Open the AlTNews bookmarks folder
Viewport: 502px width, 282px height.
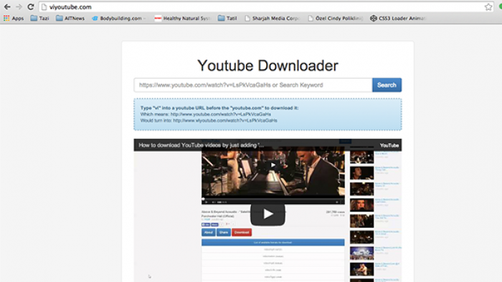click(70, 18)
